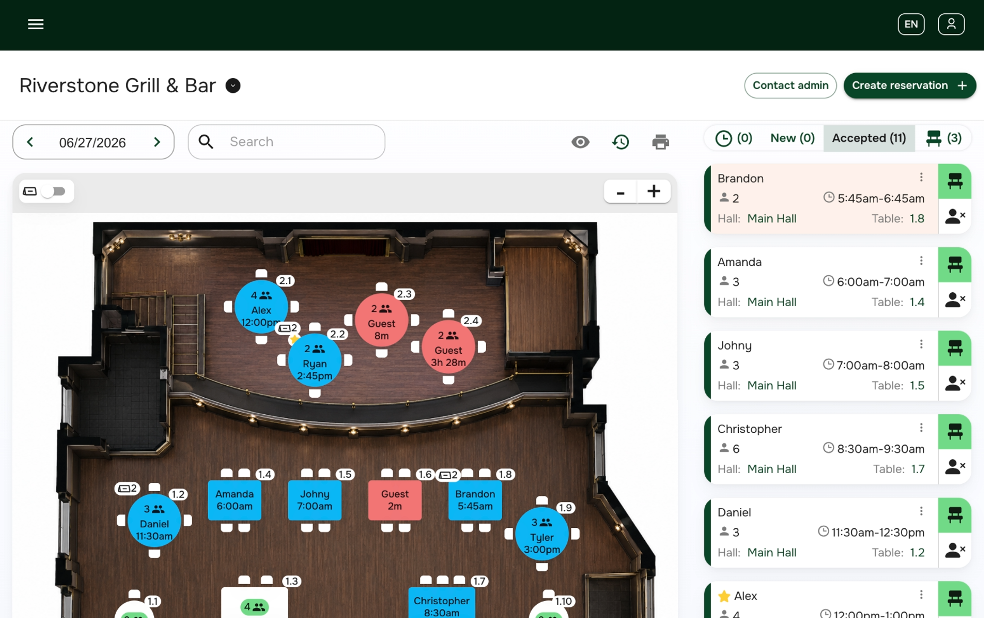Open the waiting list tab (0)
The image size is (984, 618).
(733, 138)
